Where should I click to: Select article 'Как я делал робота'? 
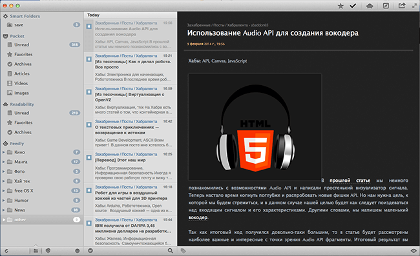(131, 68)
